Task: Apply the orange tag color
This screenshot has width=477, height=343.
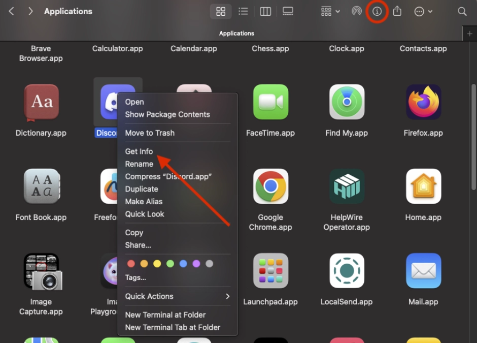Action: (x=144, y=264)
